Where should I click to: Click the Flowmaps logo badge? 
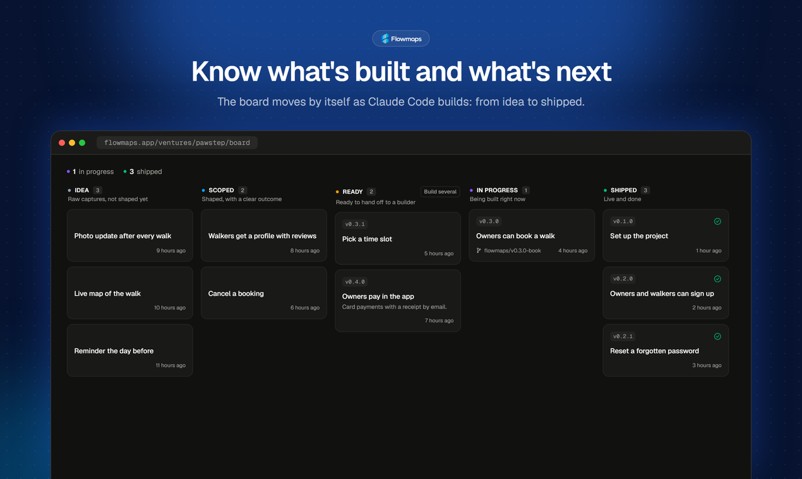(401, 39)
